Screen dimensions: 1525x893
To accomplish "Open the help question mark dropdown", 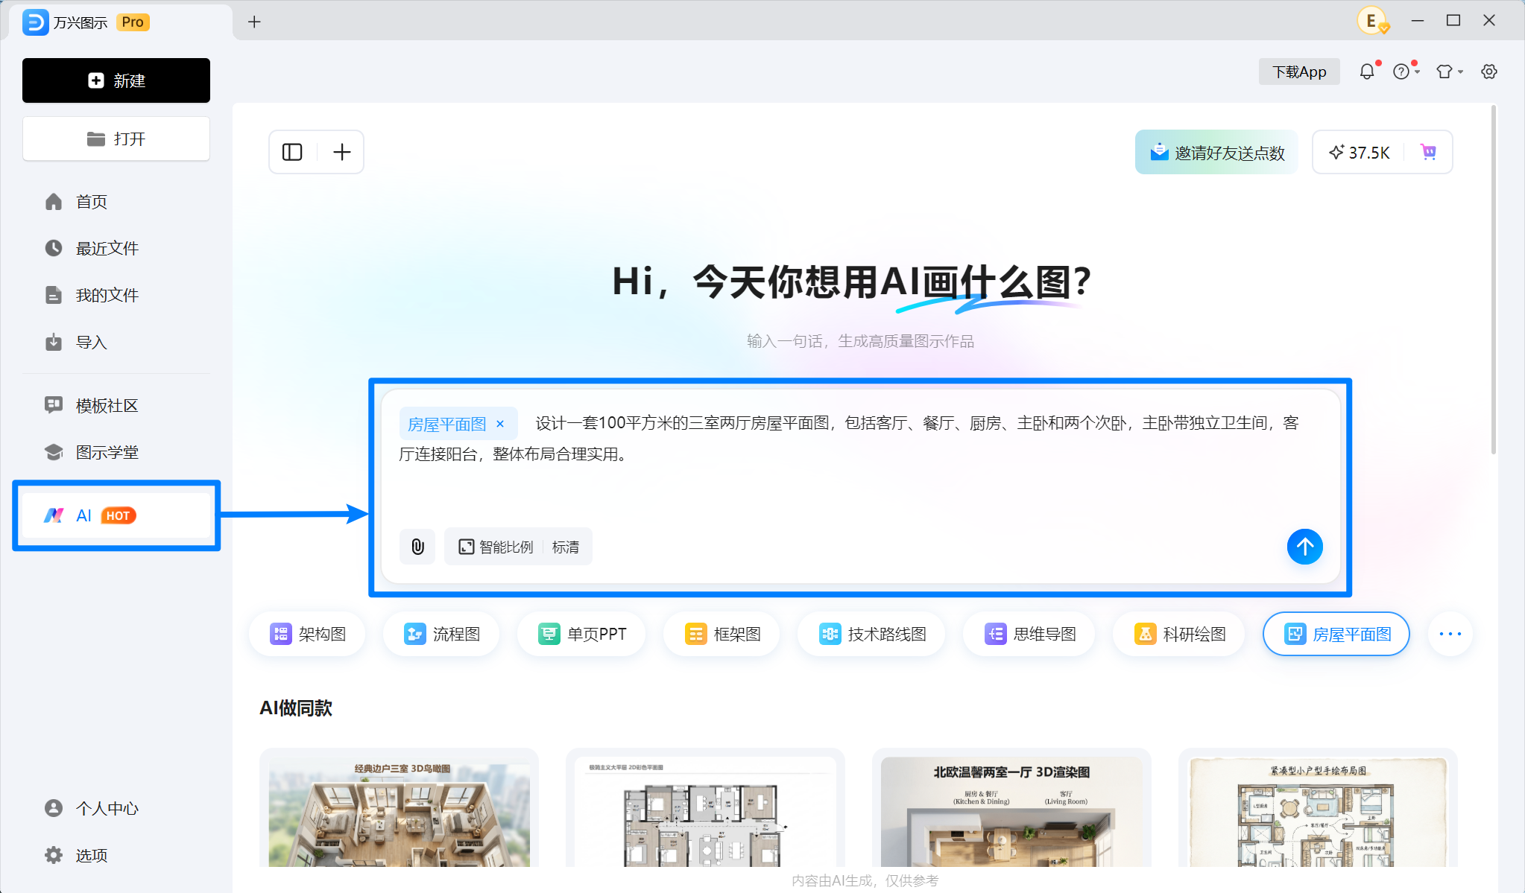I will tap(1406, 71).
